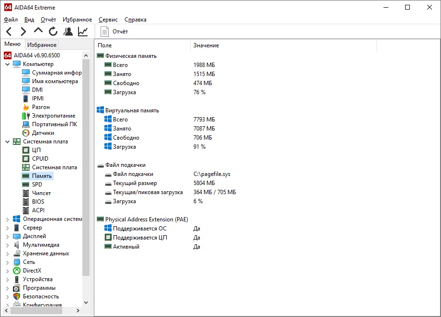Screen dimensions: 441x317
Task: Collapse the Системная плата parent node
Action: [x=7, y=142]
